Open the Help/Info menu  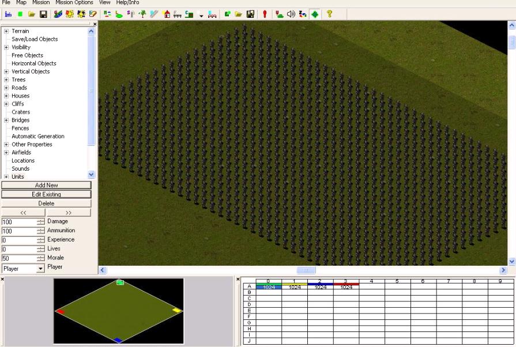127,2
